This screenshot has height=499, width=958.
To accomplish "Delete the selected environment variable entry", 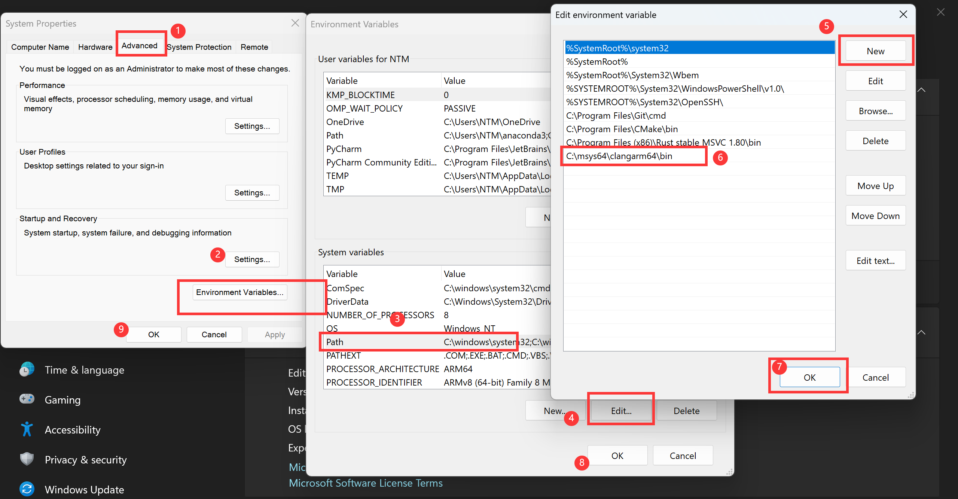I will [875, 140].
